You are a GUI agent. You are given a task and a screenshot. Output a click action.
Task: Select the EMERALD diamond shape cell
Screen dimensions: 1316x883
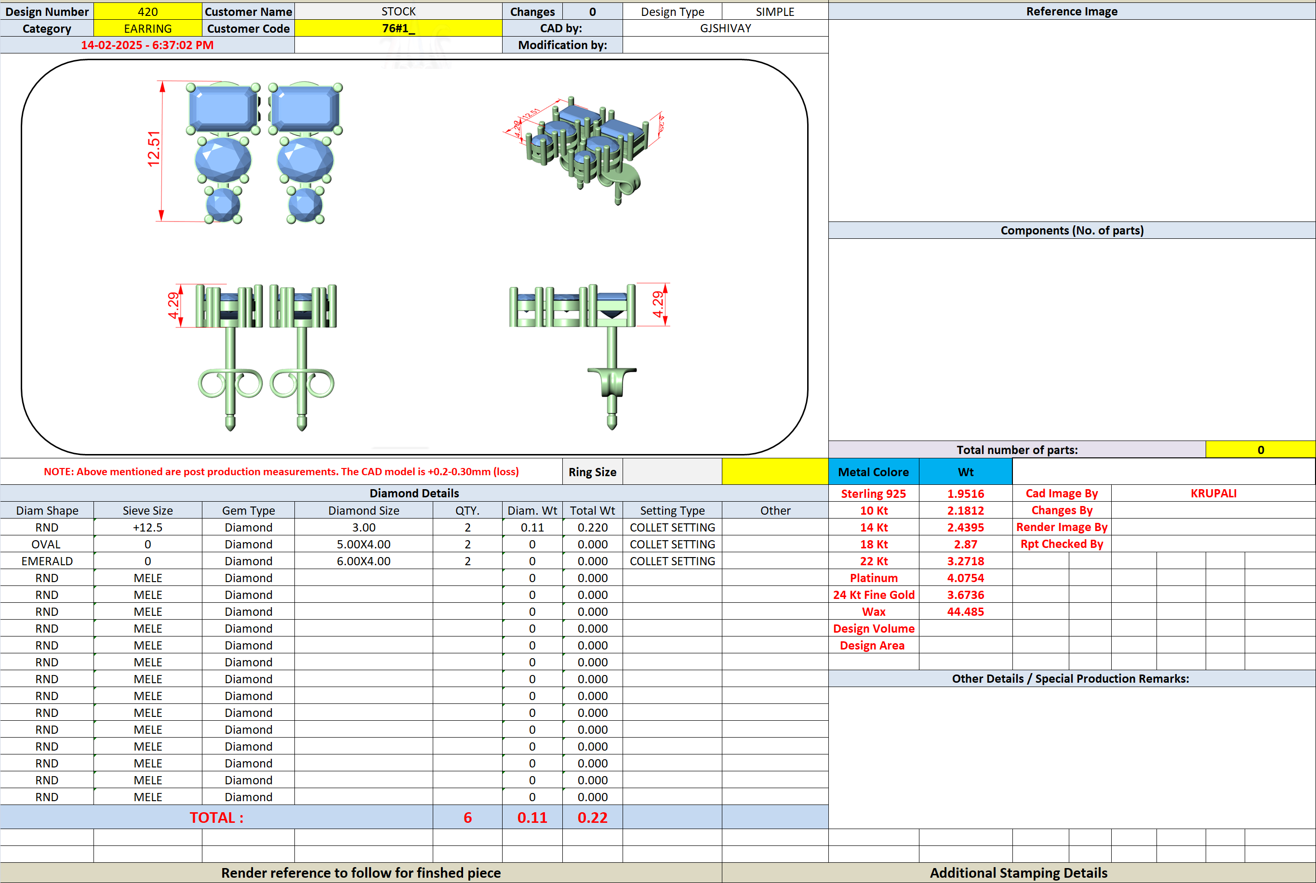point(47,561)
